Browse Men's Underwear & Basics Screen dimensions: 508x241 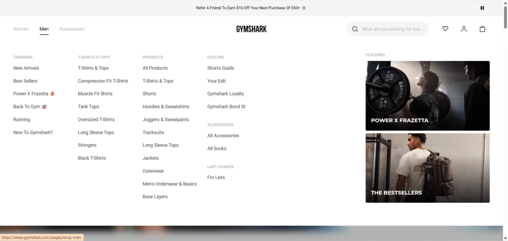[x=170, y=184]
